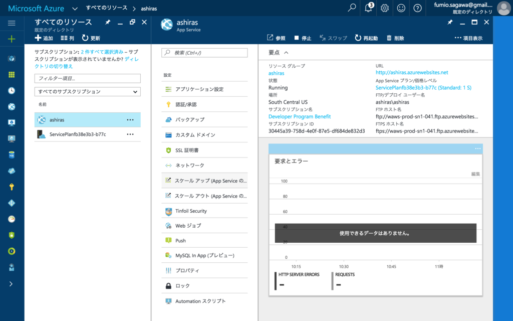Open the ashiras resource group link

pyautogui.click(x=277, y=73)
